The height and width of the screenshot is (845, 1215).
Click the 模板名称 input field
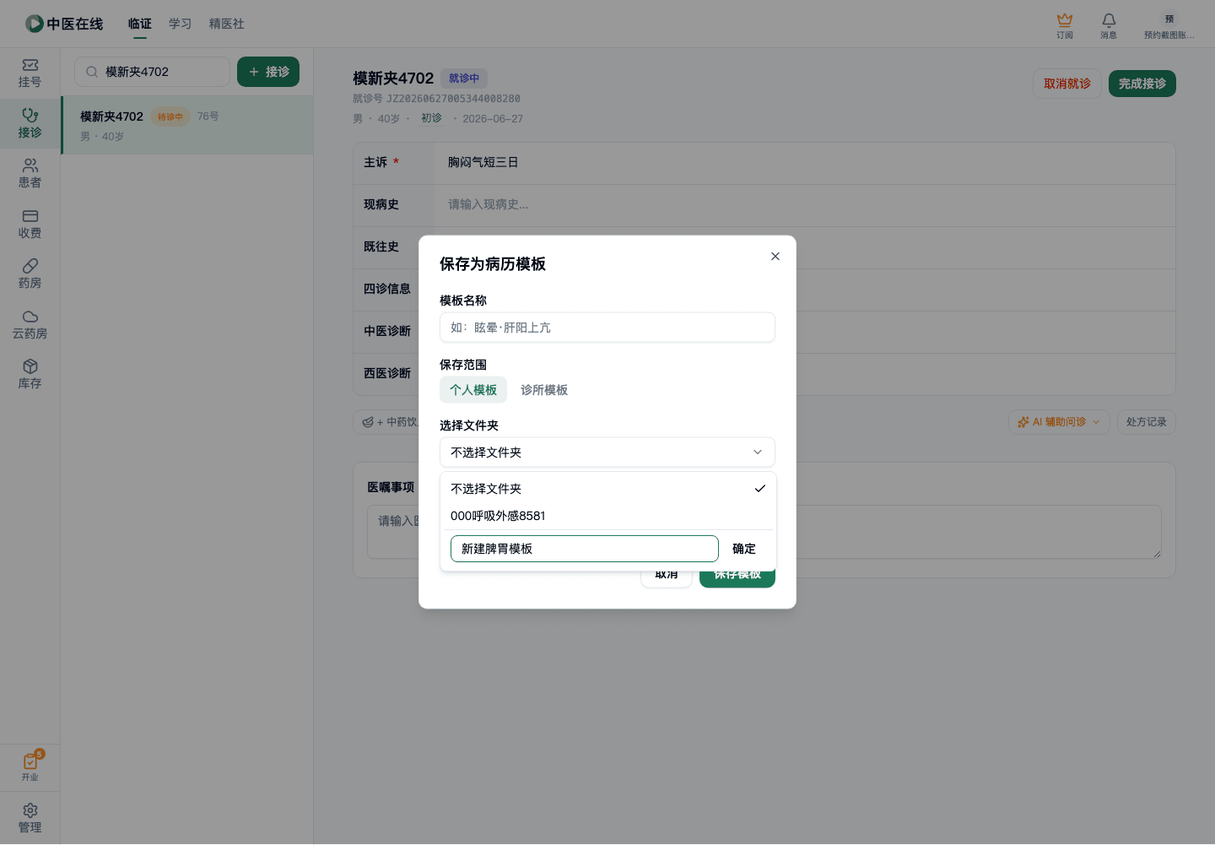click(607, 328)
